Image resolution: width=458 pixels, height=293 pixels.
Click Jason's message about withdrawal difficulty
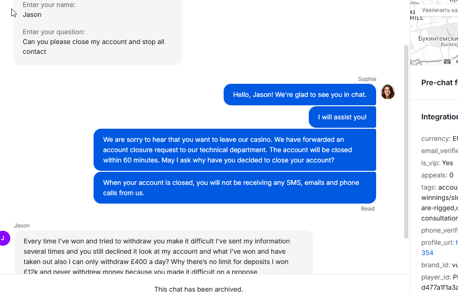click(164, 253)
